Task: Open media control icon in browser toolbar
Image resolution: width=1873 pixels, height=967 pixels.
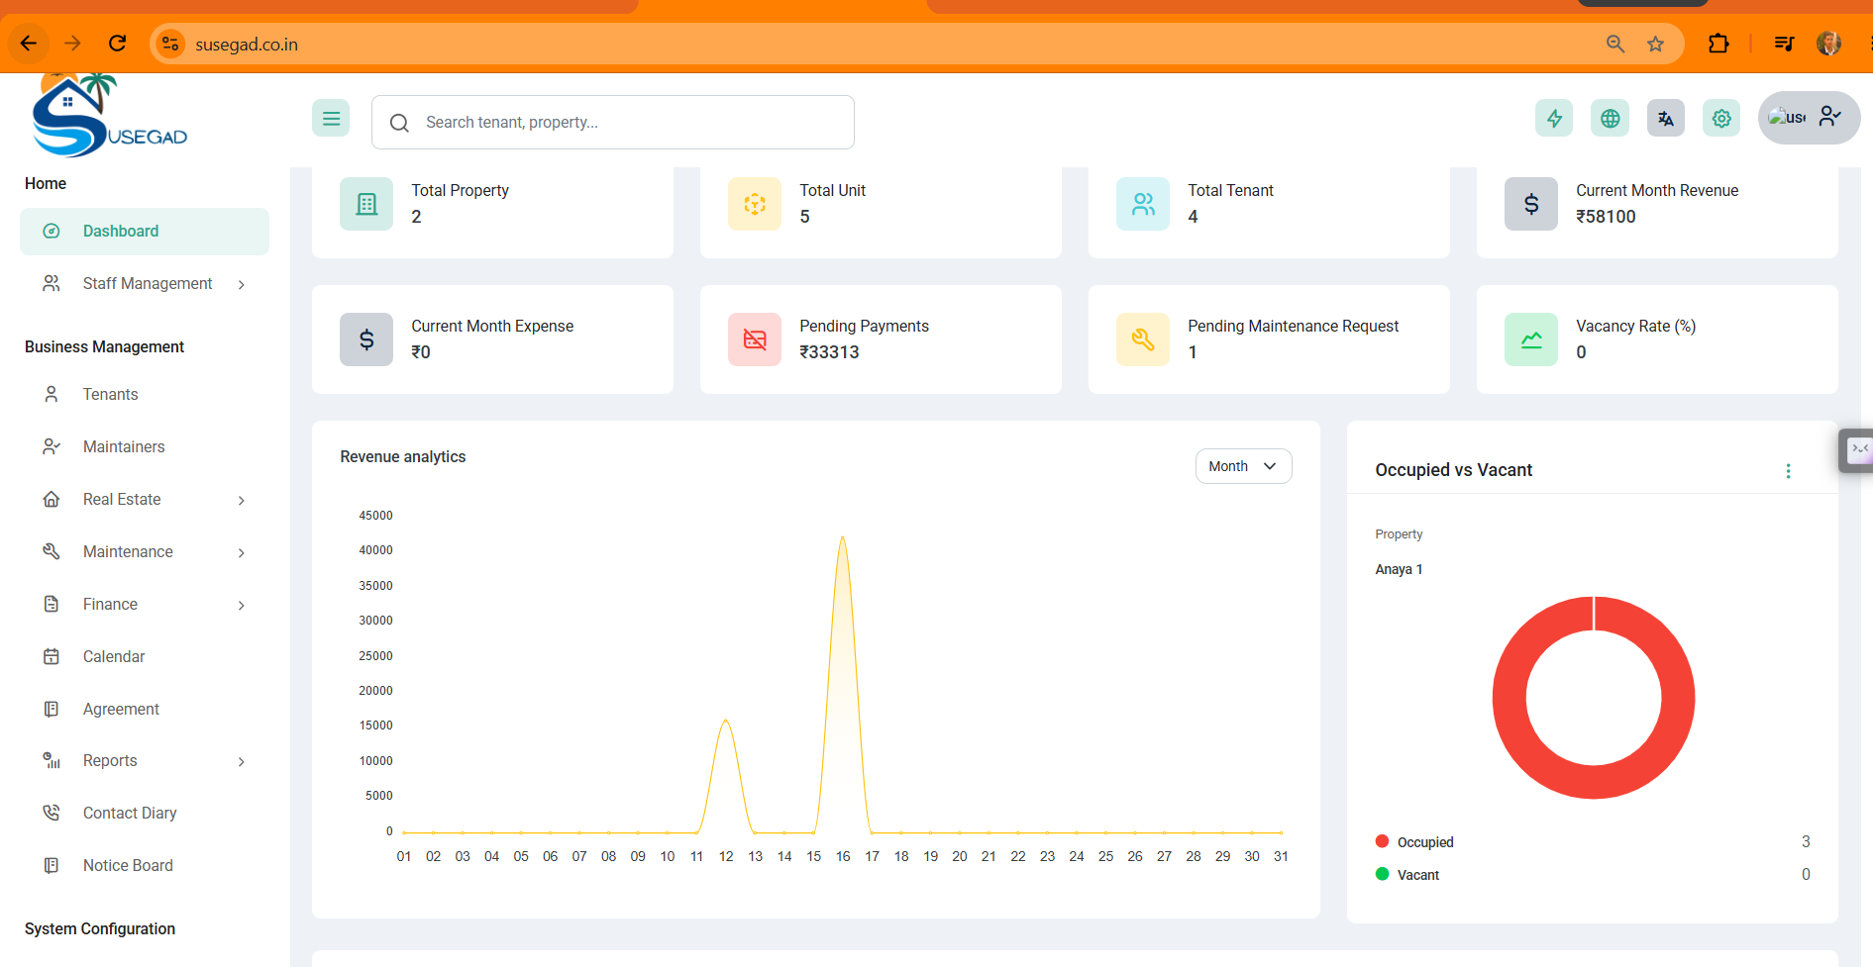Action: (1784, 44)
